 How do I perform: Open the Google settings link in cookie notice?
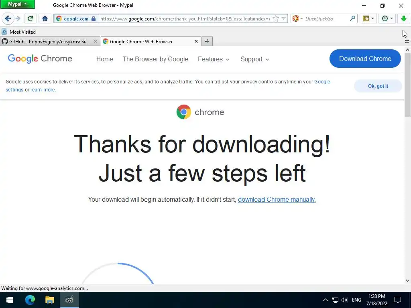click(322, 82)
